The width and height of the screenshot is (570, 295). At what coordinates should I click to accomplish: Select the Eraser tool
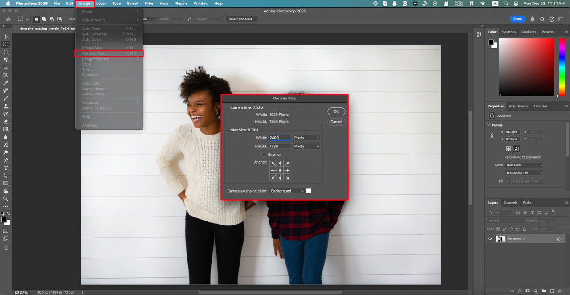coord(6,121)
